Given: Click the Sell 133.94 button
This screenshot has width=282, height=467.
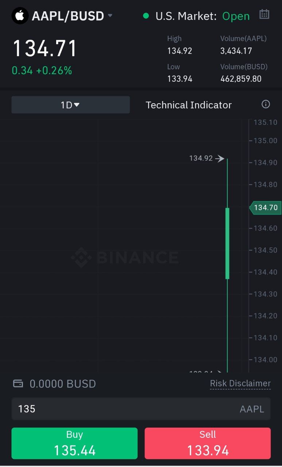Looking at the screenshot, I should tap(208, 443).
